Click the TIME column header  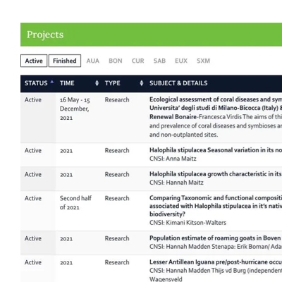67,83
